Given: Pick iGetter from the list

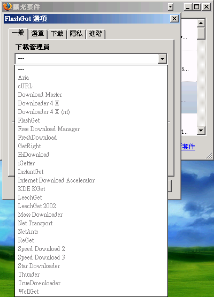Looking at the screenshot, I should pos(91,163).
